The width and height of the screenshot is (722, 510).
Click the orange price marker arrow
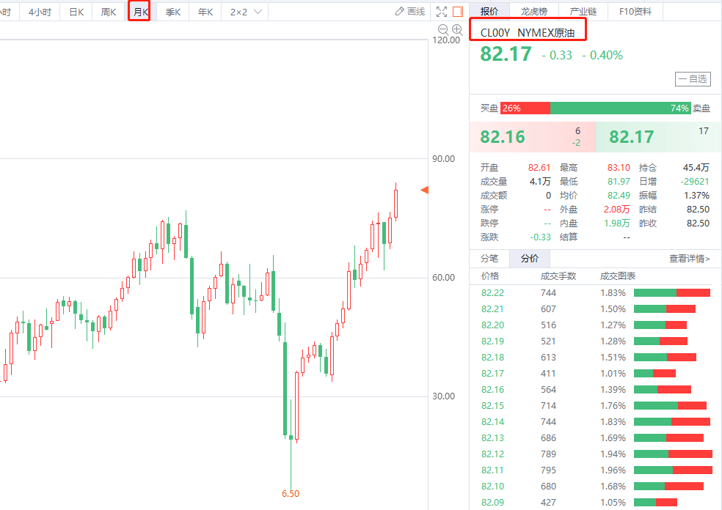click(424, 191)
